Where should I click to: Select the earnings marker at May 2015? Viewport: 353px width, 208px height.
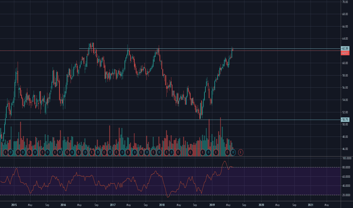pyautogui.click(x=29, y=152)
